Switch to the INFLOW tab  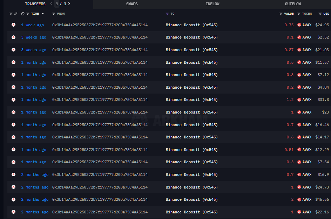(x=212, y=4)
